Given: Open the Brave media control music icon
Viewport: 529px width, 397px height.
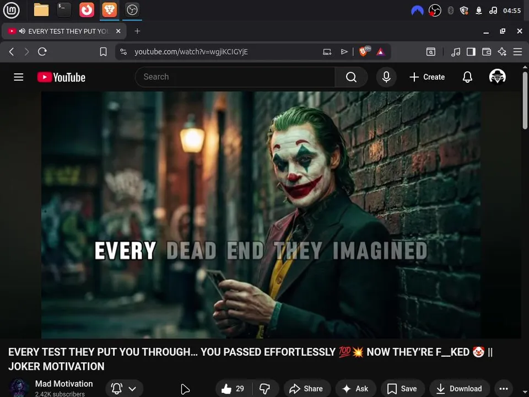Looking at the screenshot, I should pyautogui.click(x=456, y=52).
